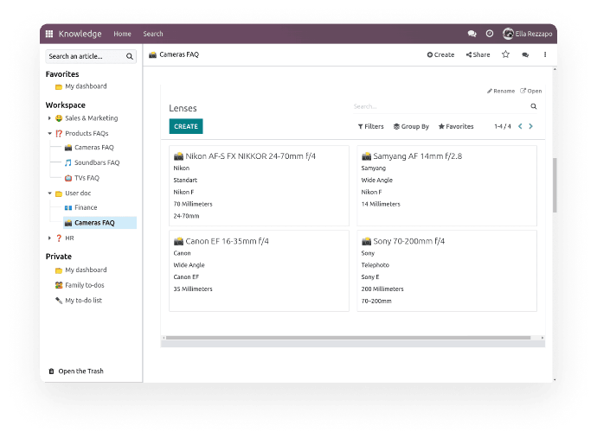The width and height of the screenshot is (597, 438).
Task: Collapse the Products FAQs tree item
Action: point(50,134)
